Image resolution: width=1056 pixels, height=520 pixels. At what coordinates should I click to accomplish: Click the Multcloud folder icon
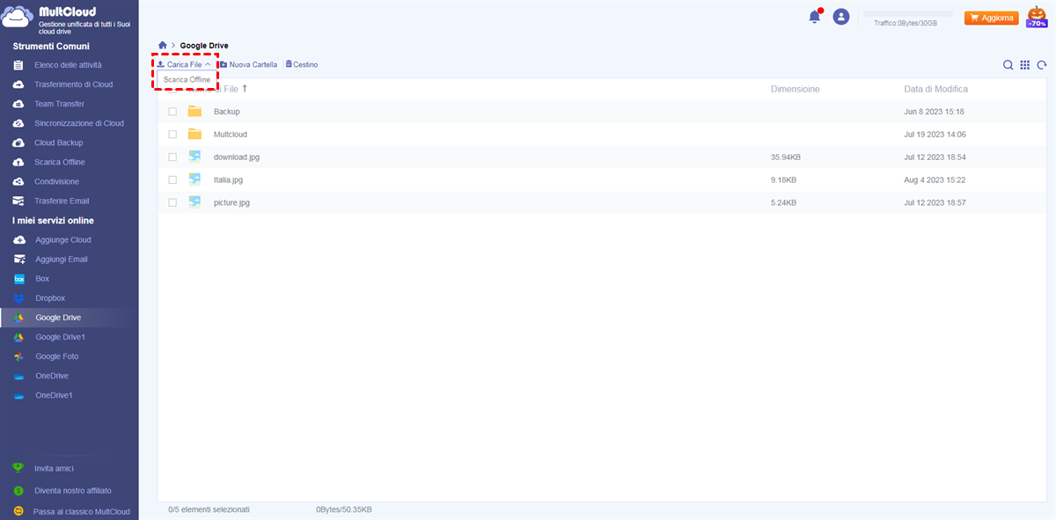point(194,135)
